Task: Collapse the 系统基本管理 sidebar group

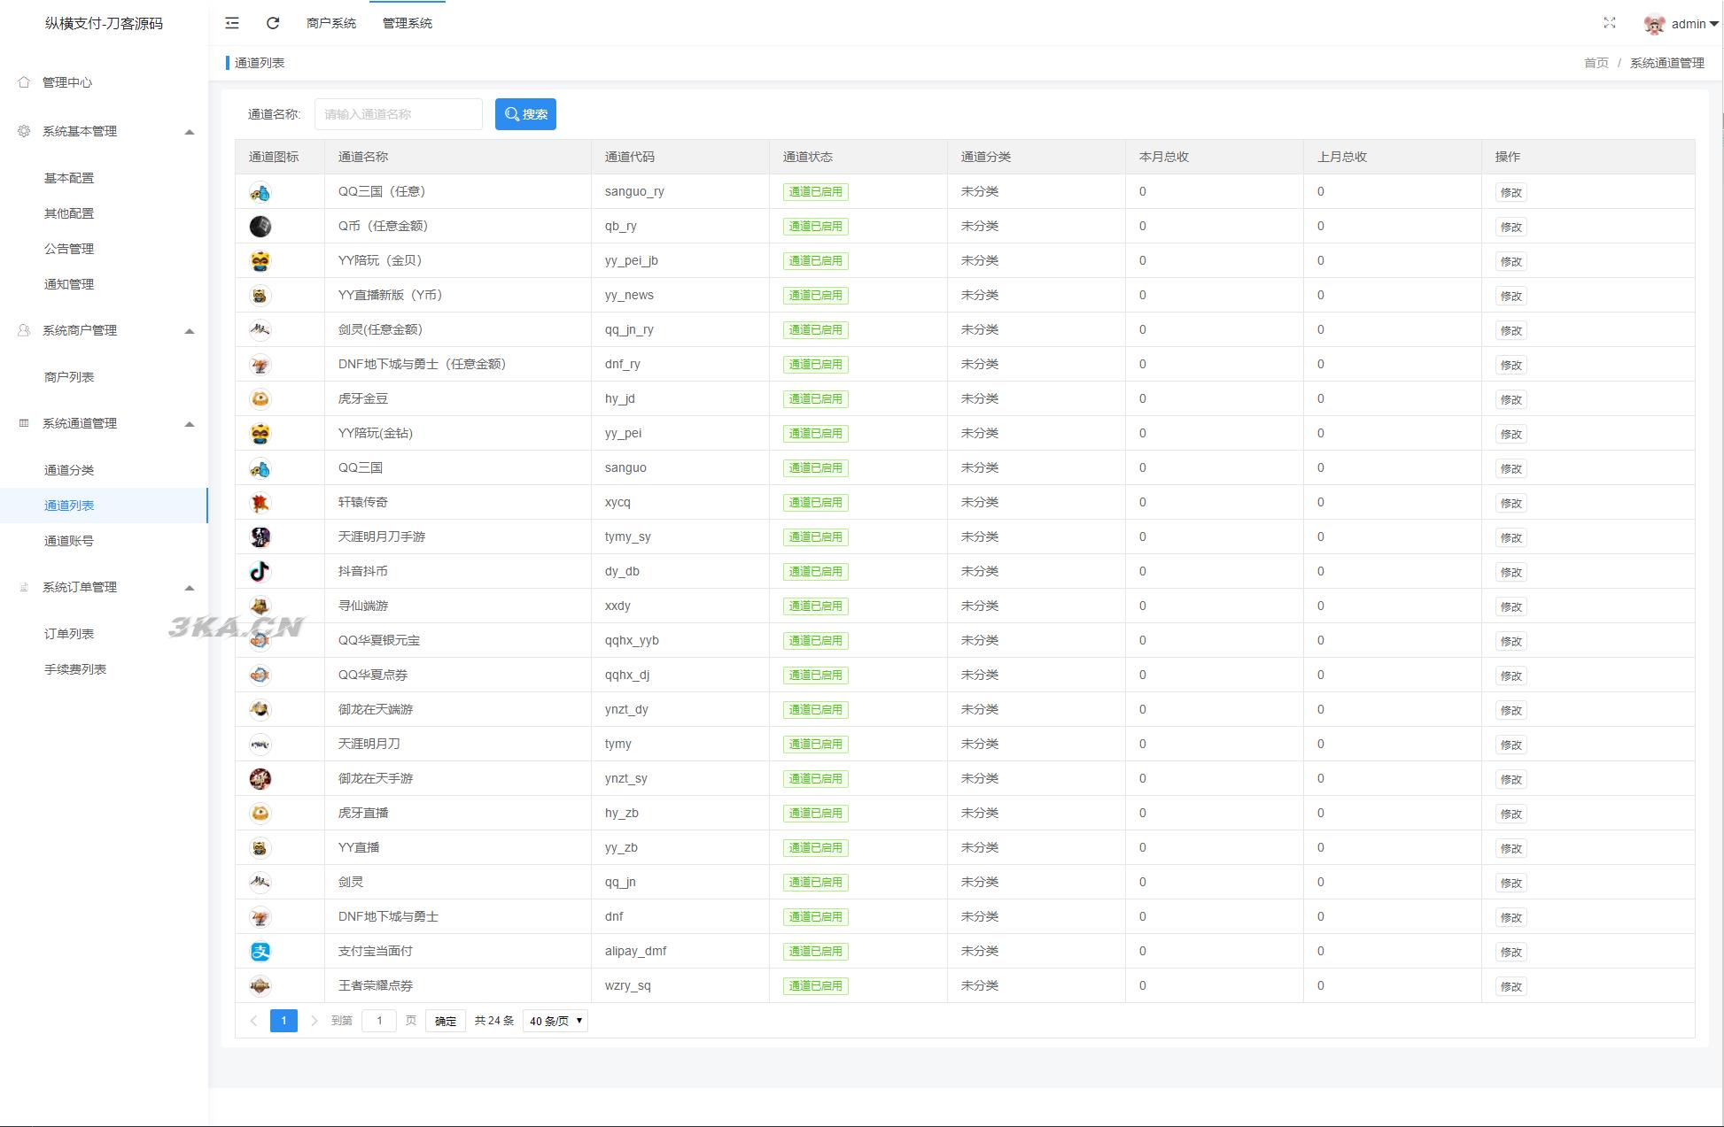Action: [190, 132]
